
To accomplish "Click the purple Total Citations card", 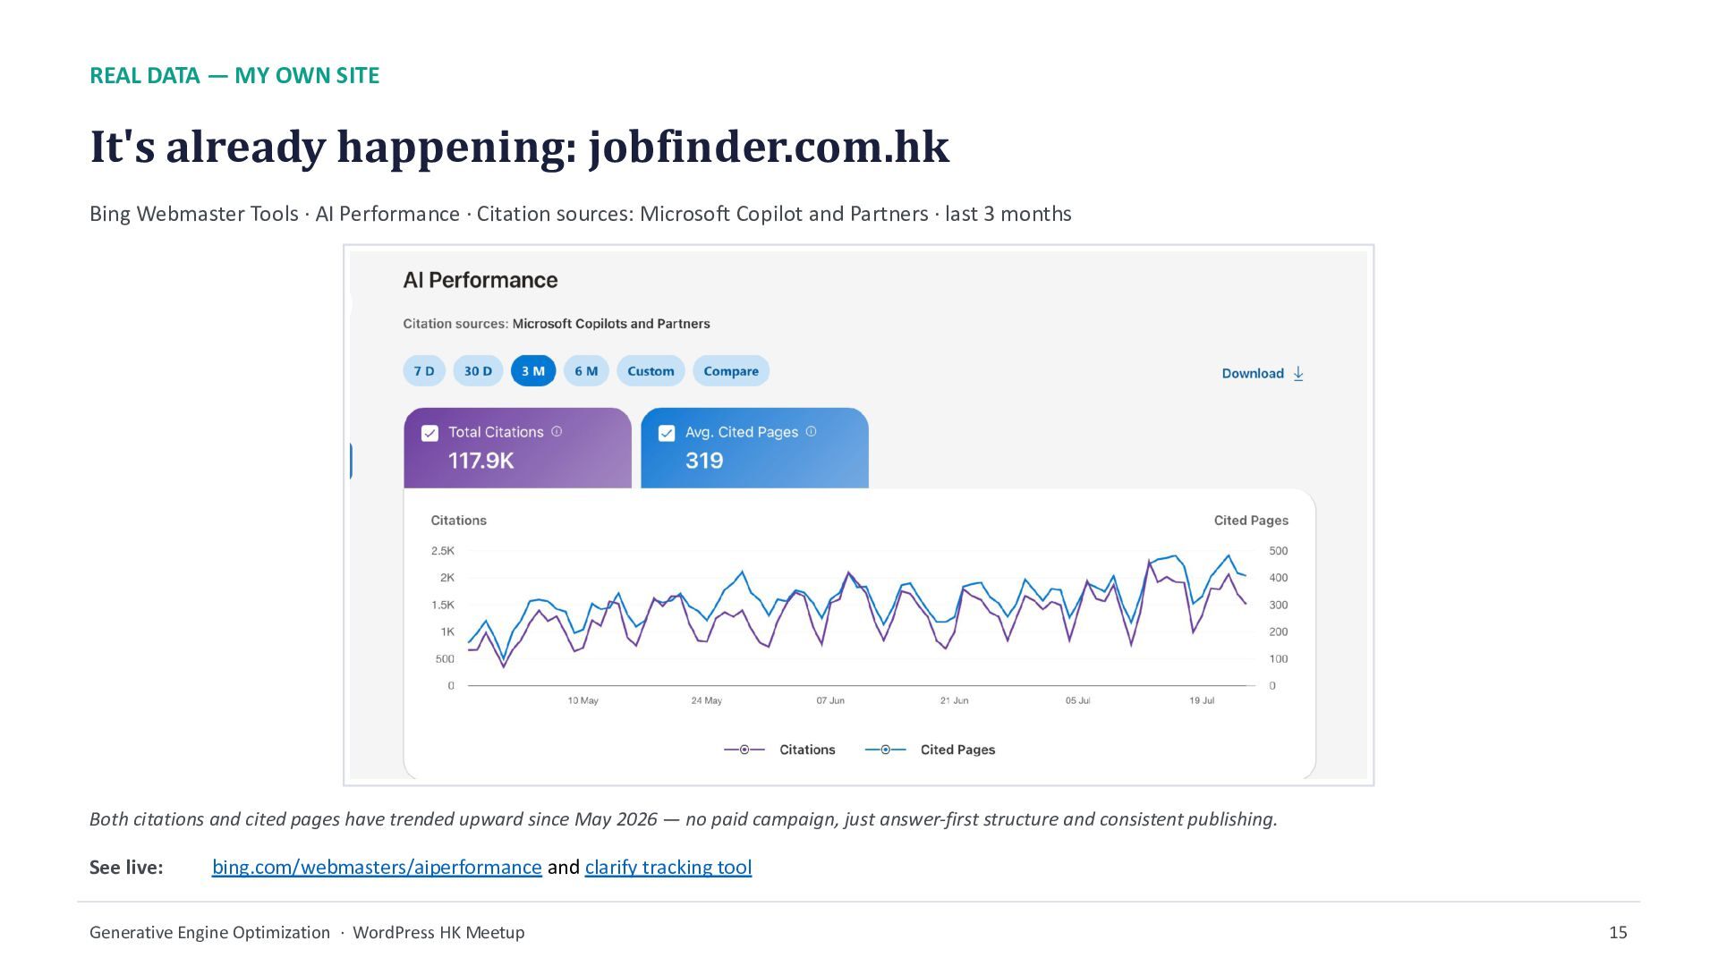I will 517,448.
